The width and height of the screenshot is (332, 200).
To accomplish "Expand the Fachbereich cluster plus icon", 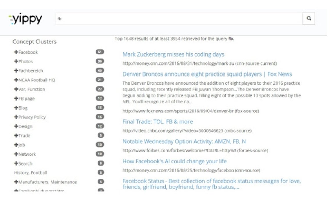I will pos(16,70).
